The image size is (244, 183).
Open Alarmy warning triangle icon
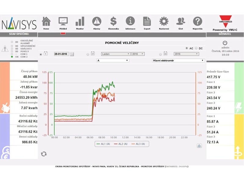[x=97, y=21]
